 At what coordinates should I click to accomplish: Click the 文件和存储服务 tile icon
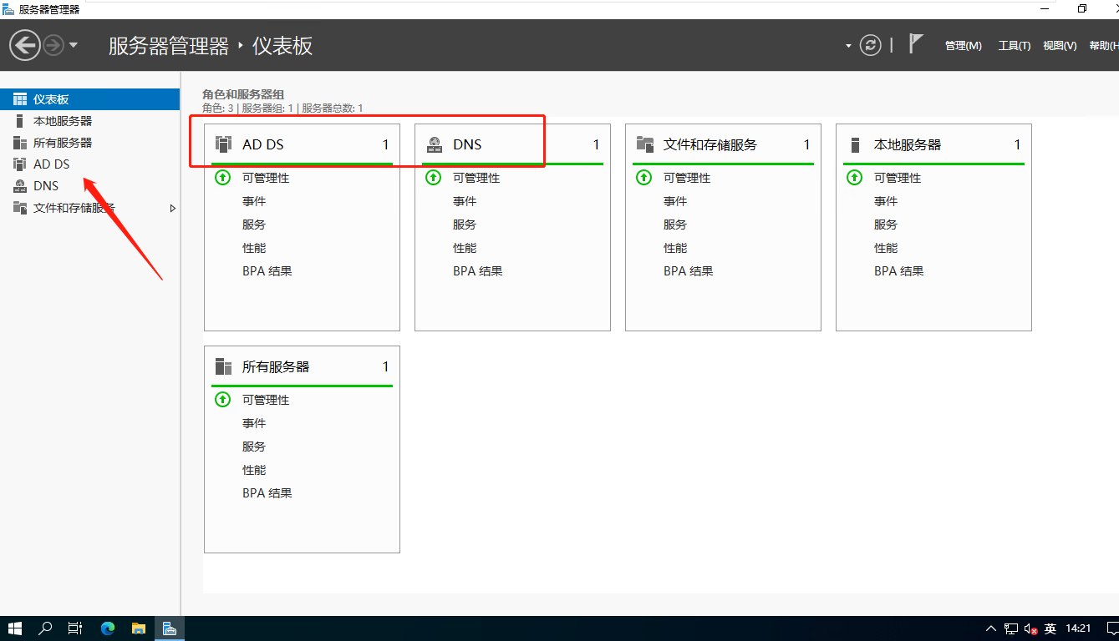pos(644,144)
